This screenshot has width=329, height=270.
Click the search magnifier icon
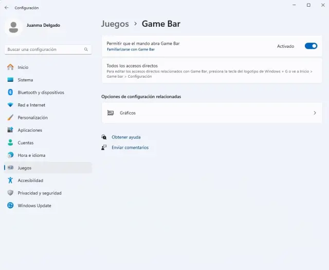click(x=86, y=49)
